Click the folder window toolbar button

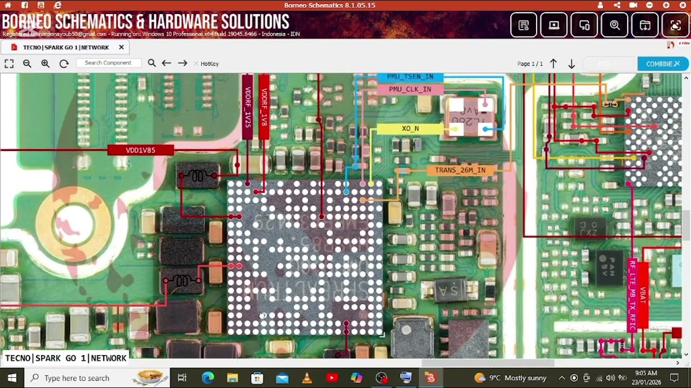pyautogui.click(x=645, y=25)
